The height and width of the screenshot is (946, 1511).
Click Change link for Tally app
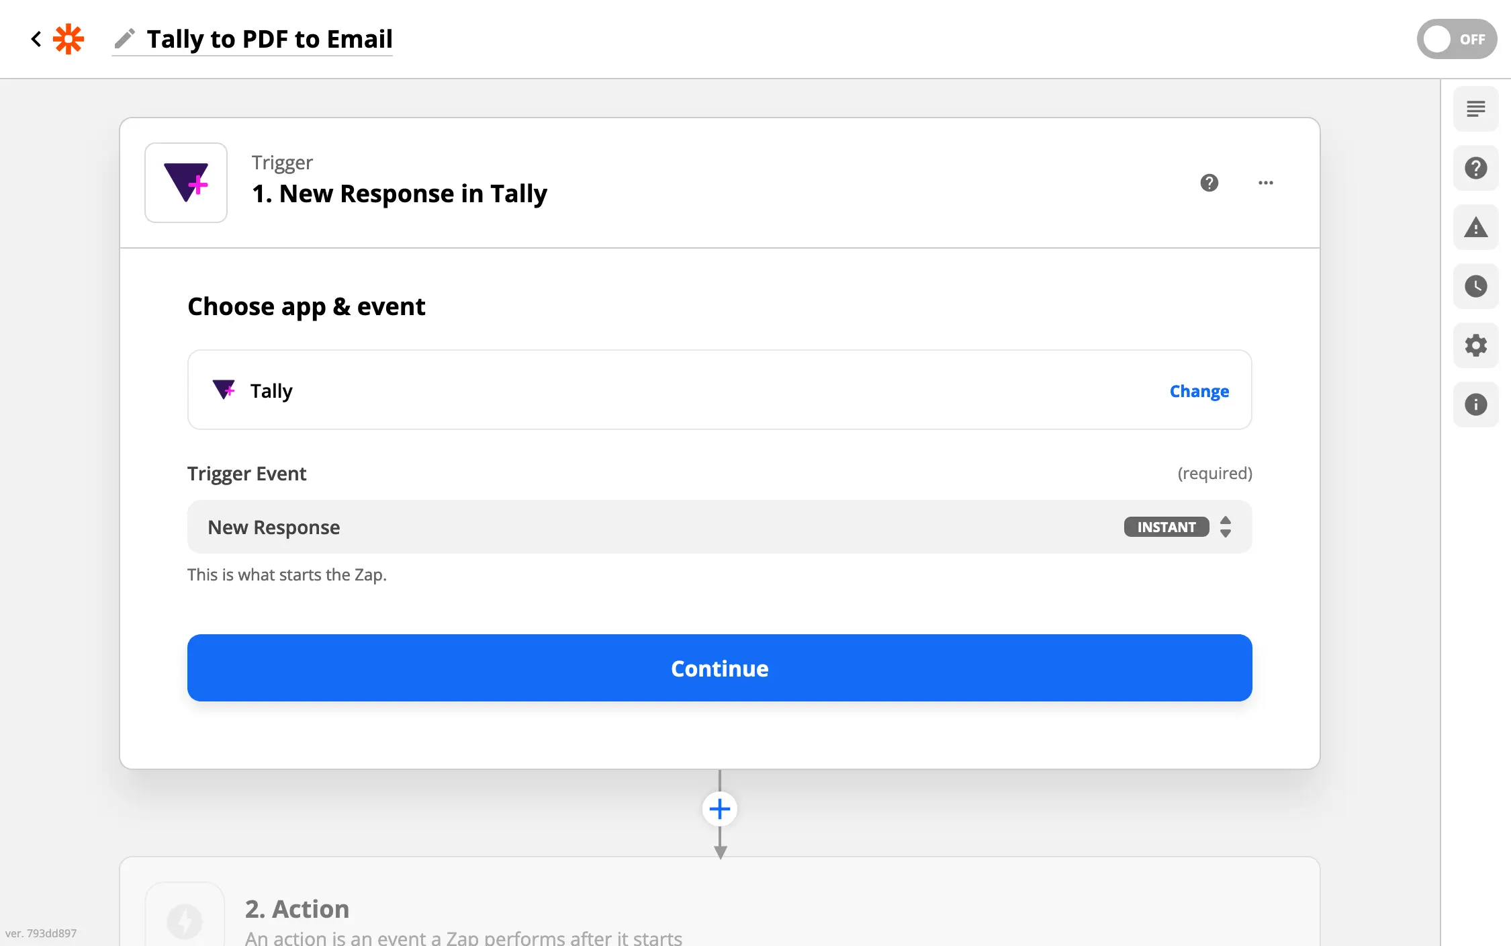[1199, 391]
